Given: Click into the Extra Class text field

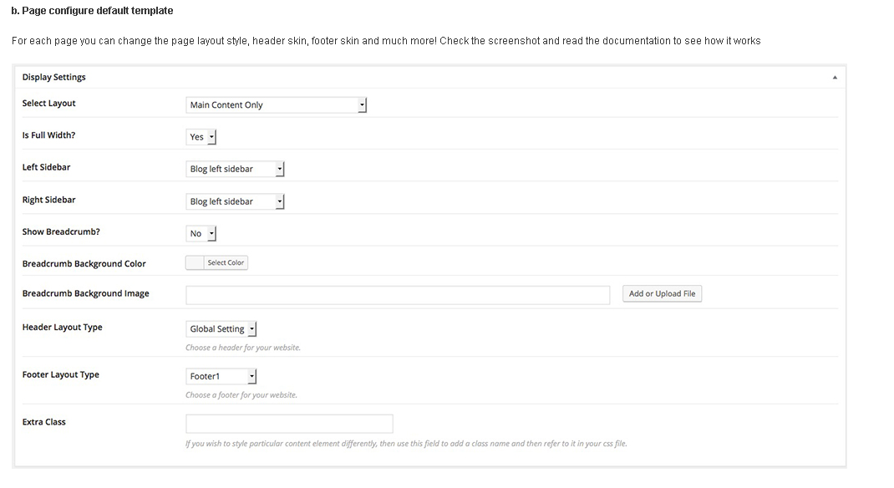Looking at the screenshot, I should pos(289,424).
